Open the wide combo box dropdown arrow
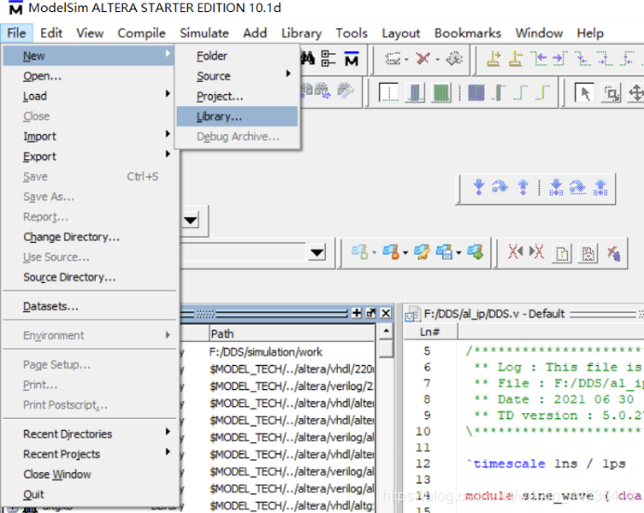Viewport: 644px width, 513px height. 317,252
